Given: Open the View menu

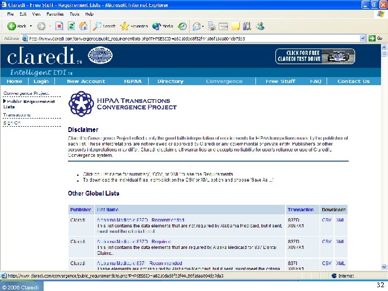Looking at the screenshot, I should pos(36,14).
